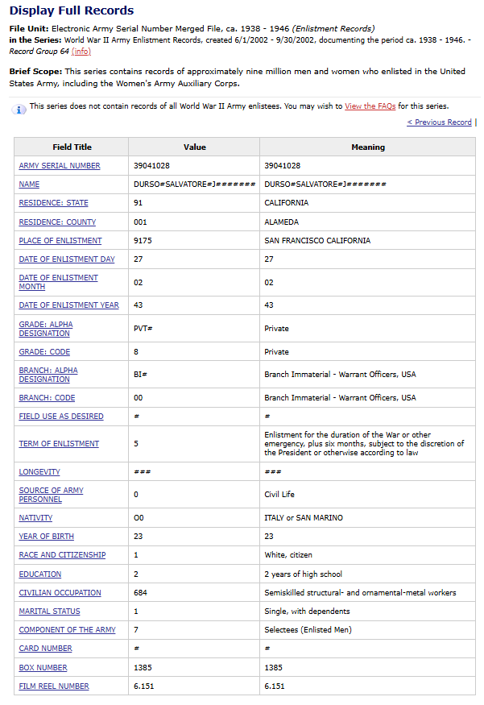This screenshot has height=705, width=484.
Task: Click the TERM OF ENLISTMENT link
Action: pos(59,444)
